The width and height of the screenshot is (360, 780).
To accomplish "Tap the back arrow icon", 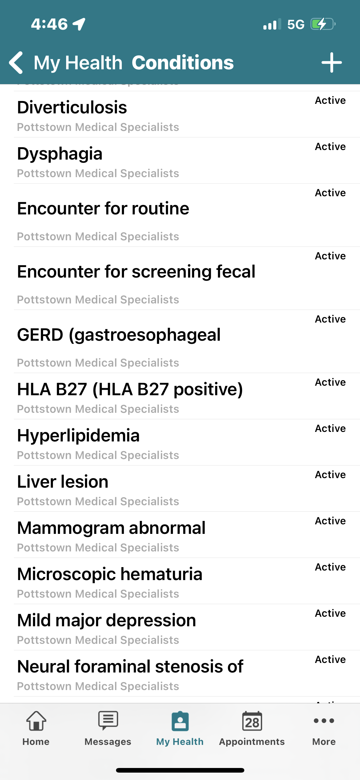I will click(x=17, y=63).
